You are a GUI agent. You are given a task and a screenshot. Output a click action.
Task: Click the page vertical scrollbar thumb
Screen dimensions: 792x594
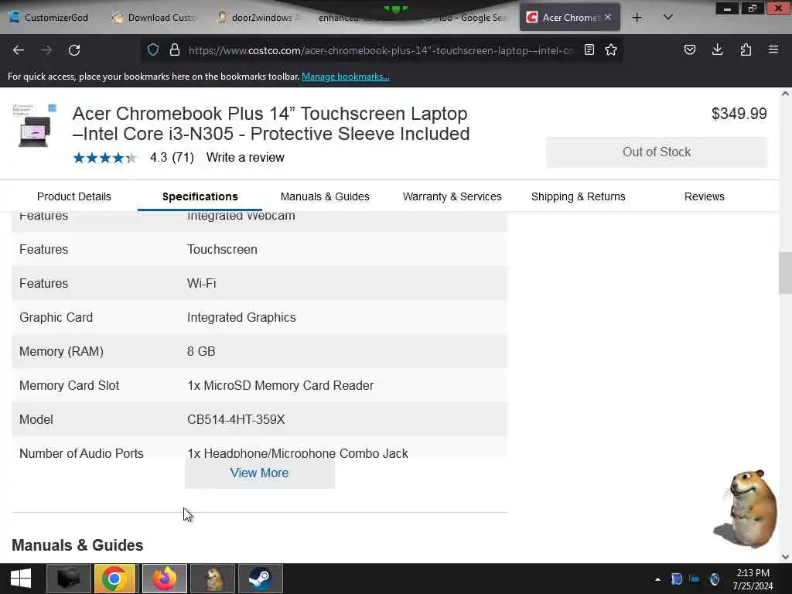pyautogui.click(x=785, y=273)
